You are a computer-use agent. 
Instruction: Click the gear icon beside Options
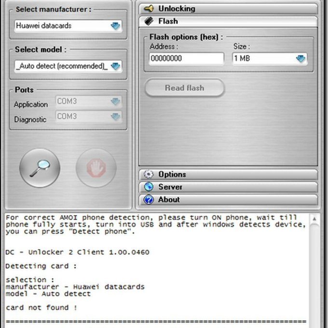[149, 175]
